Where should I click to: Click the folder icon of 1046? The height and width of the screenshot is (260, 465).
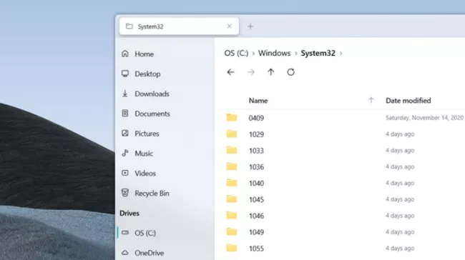(232, 215)
